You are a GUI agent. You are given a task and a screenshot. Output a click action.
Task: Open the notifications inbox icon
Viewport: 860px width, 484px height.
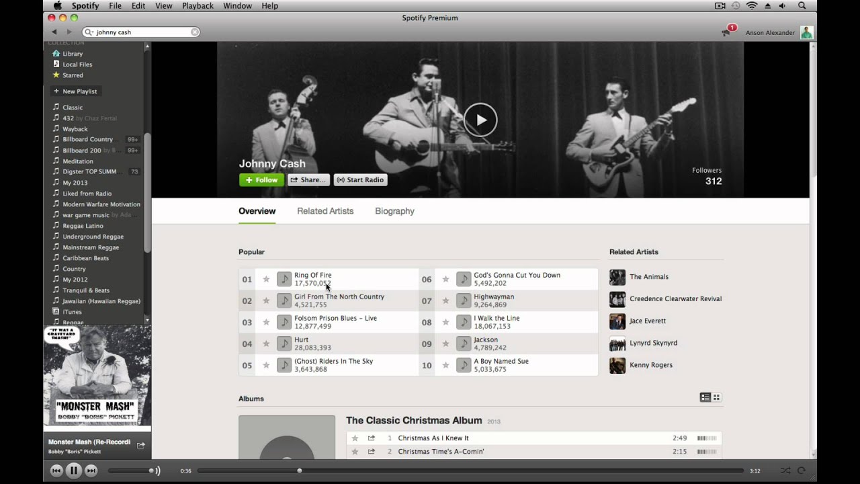[726, 32]
